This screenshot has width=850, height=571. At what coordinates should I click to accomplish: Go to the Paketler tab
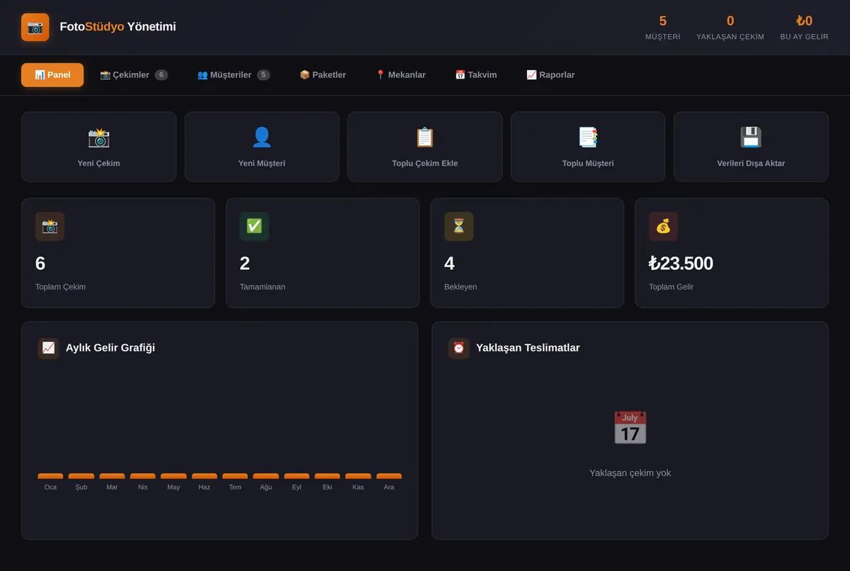(323, 75)
